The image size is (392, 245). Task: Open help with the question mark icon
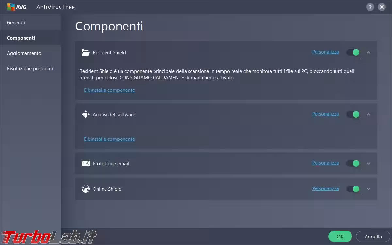click(370, 7)
